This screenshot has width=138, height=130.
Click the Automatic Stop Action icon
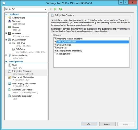point(10,96)
